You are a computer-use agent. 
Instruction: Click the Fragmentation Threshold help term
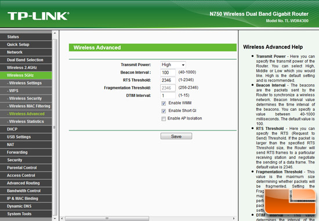279,172
